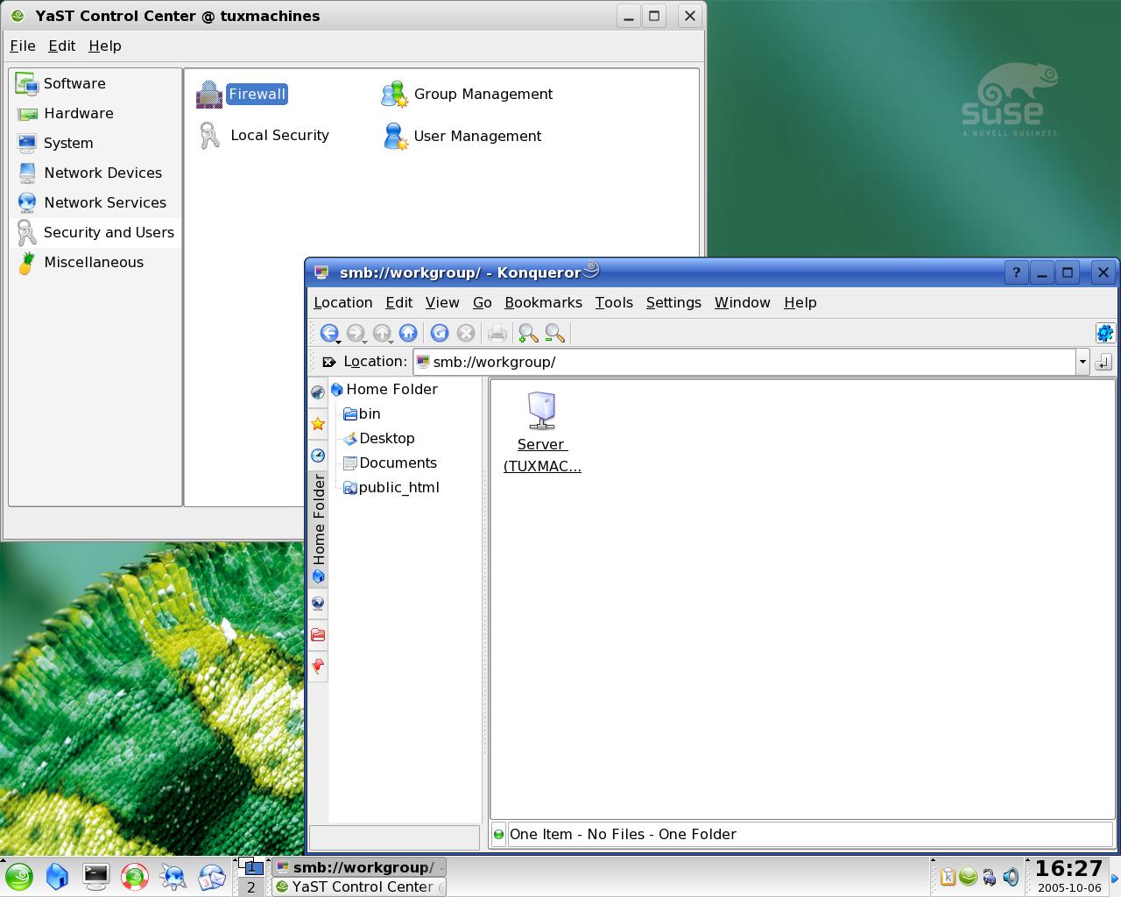The image size is (1121, 897).
Task: Switch to virtual desktop 2 in pager
Action: point(250,886)
